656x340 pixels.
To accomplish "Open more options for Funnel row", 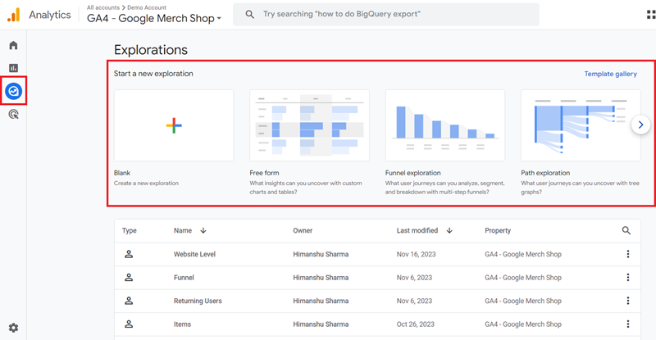I will click(627, 277).
